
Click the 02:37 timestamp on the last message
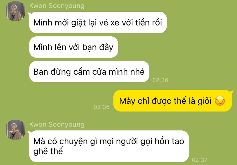point(200,160)
